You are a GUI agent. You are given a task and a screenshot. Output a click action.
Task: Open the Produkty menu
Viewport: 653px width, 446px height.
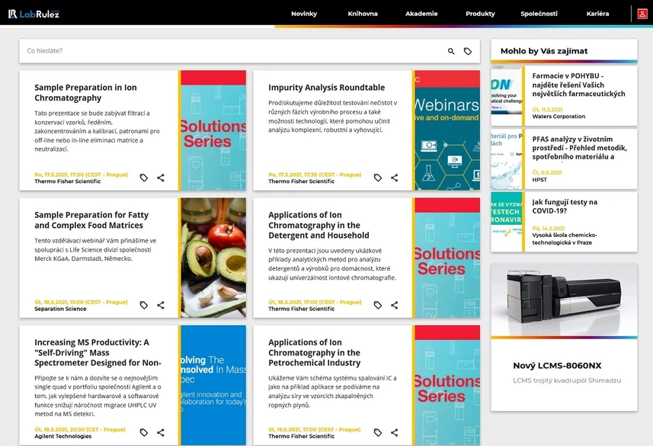[x=480, y=14]
